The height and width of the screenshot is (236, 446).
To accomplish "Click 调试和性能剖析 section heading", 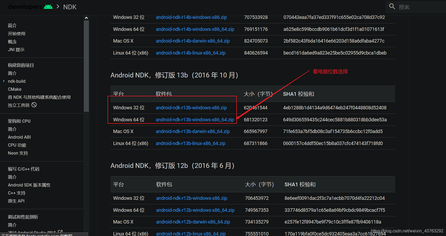I will 23,217.
